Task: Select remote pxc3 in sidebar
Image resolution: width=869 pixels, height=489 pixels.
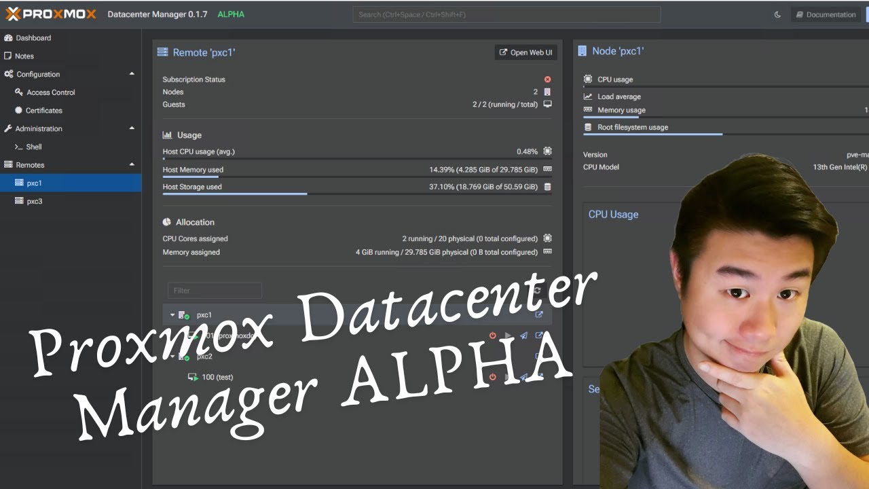Action: (71, 201)
